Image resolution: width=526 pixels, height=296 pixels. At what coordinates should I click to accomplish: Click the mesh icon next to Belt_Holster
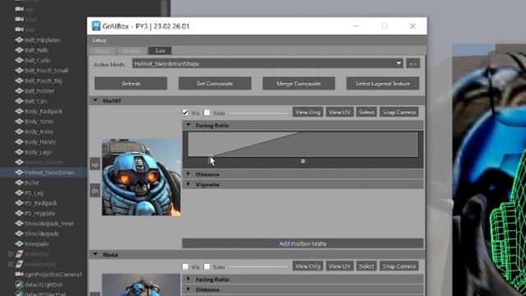(19, 91)
